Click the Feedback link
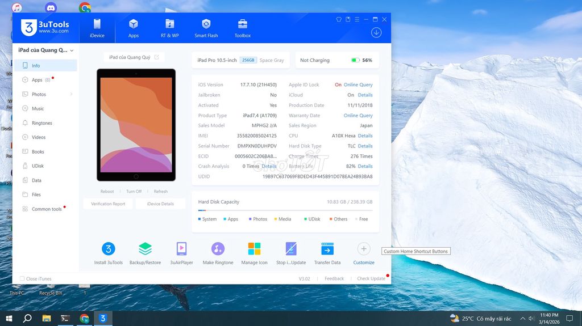Viewport: 582px width, 326px height. [334, 278]
